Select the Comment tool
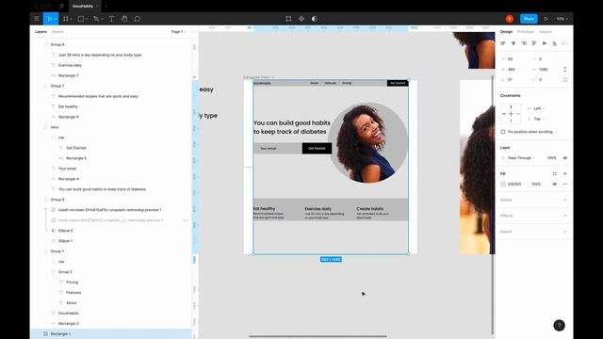The image size is (603, 339). coord(138,19)
